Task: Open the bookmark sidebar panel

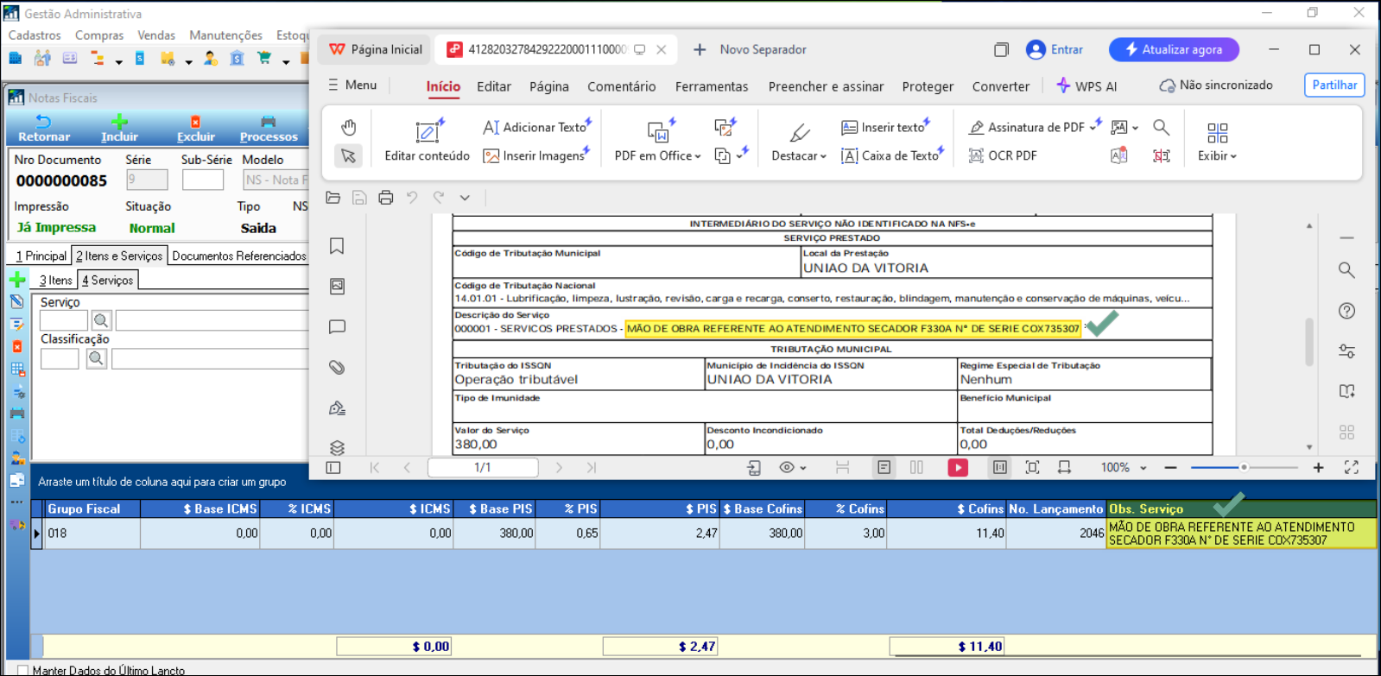Action: pyautogui.click(x=337, y=246)
